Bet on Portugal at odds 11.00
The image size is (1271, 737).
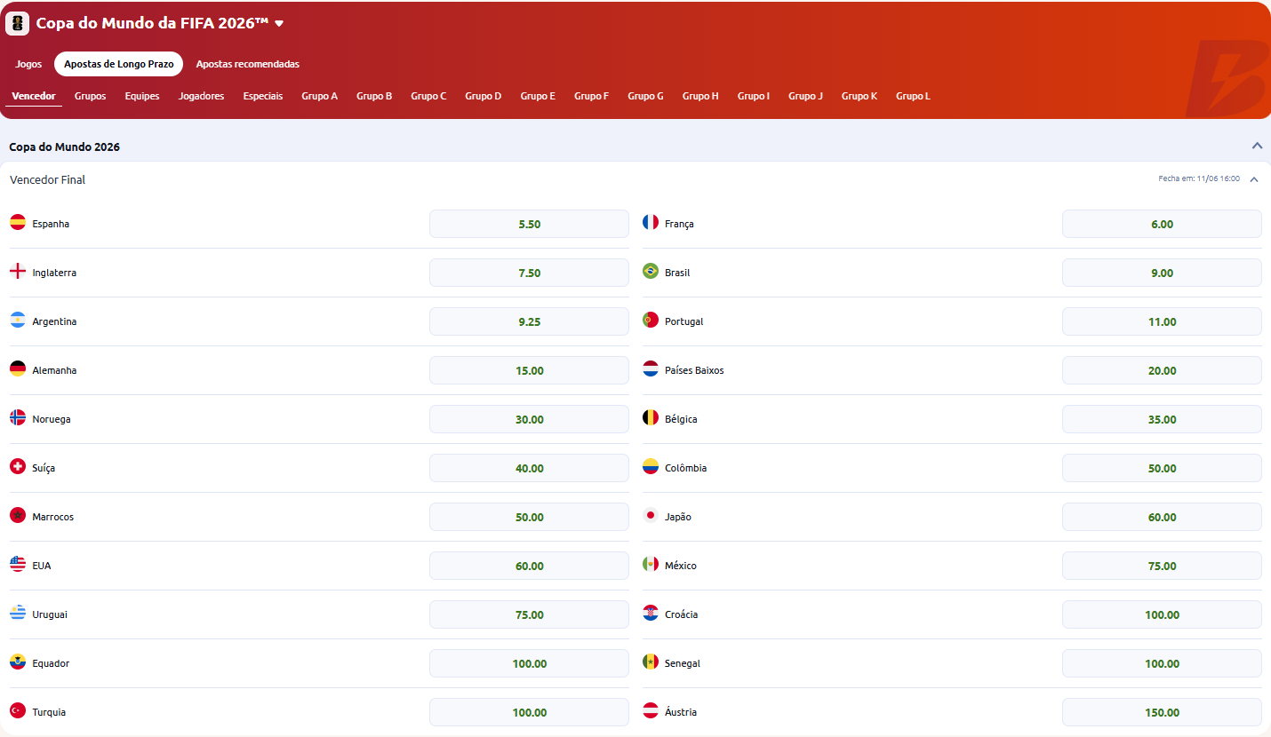1162,321
